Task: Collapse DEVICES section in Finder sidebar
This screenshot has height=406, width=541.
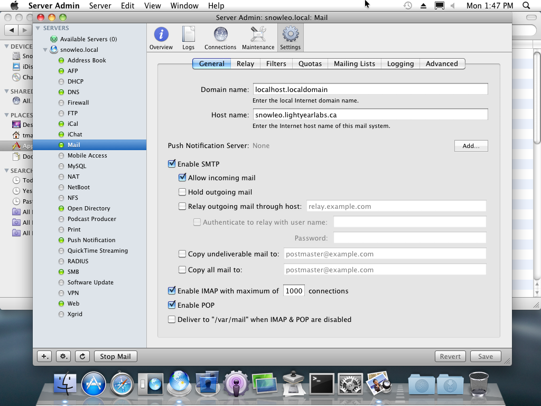Action: pyautogui.click(x=6, y=47)
